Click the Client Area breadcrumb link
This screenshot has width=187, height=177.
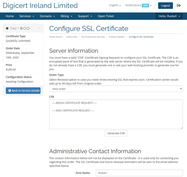[71, 37]
